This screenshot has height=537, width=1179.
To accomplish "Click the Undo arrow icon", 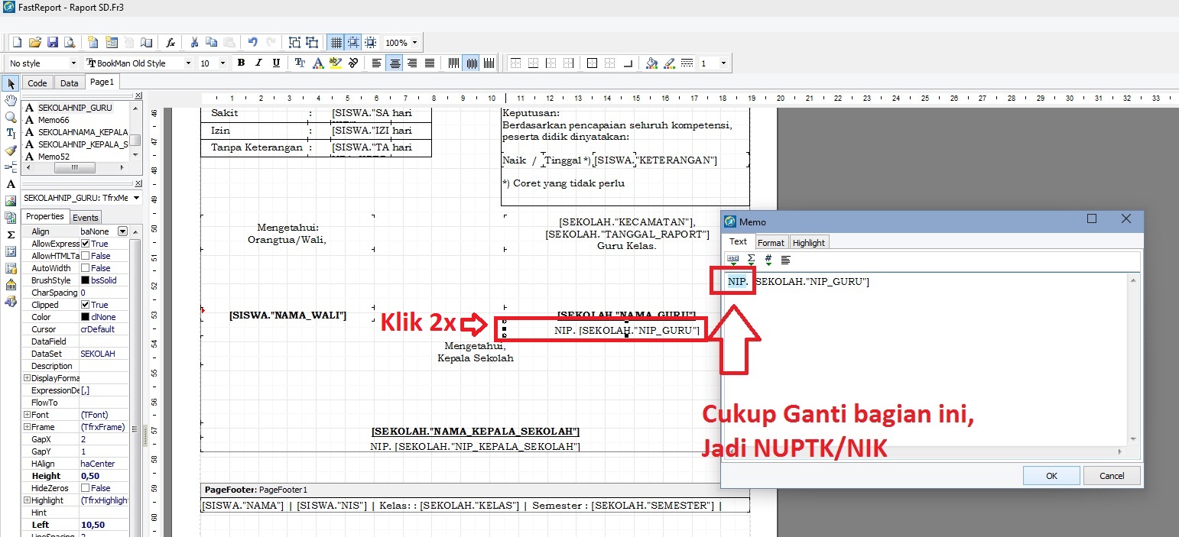I will coord(252,43).
